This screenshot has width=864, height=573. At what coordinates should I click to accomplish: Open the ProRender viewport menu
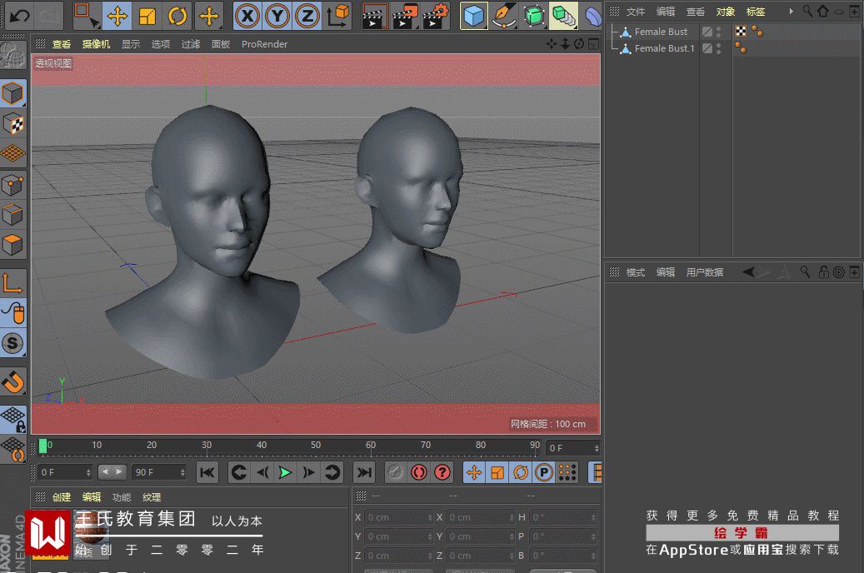tap(264, 44)
